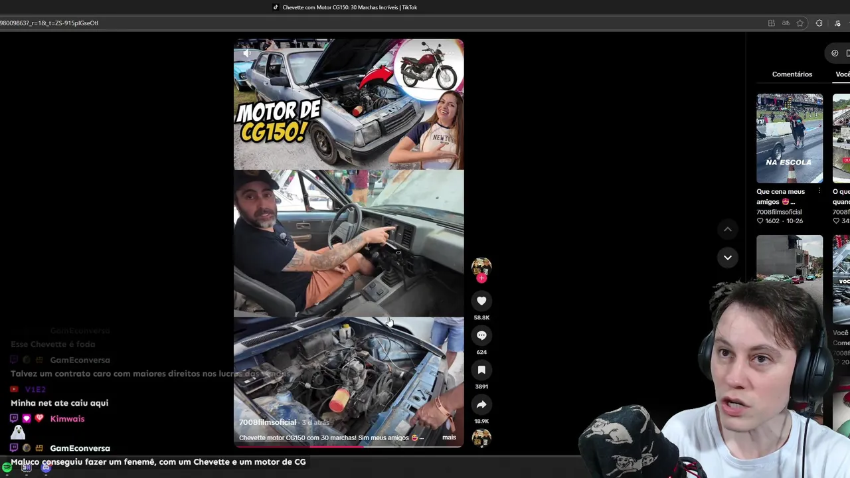Screen dimensions: 850x478
Task: Open the browser extensions puzzle icon
Action: (819, 23)
